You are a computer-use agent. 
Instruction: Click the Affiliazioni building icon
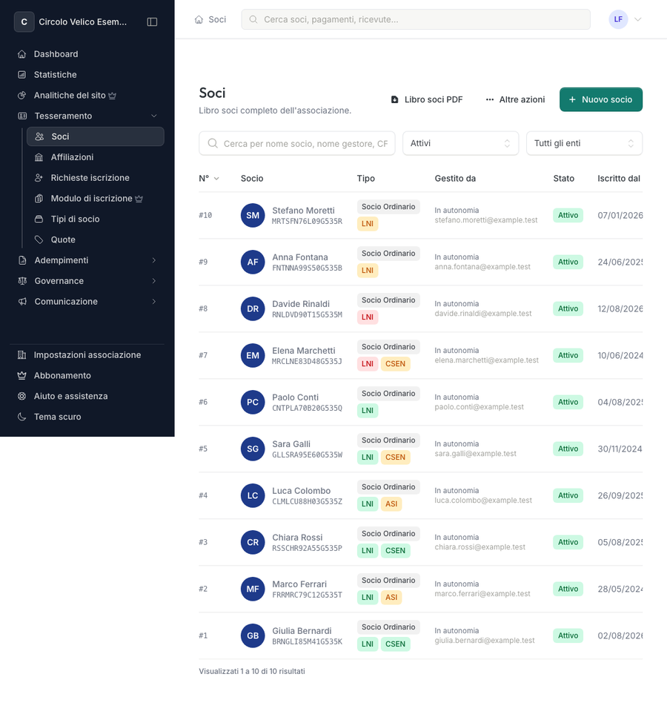39,157
